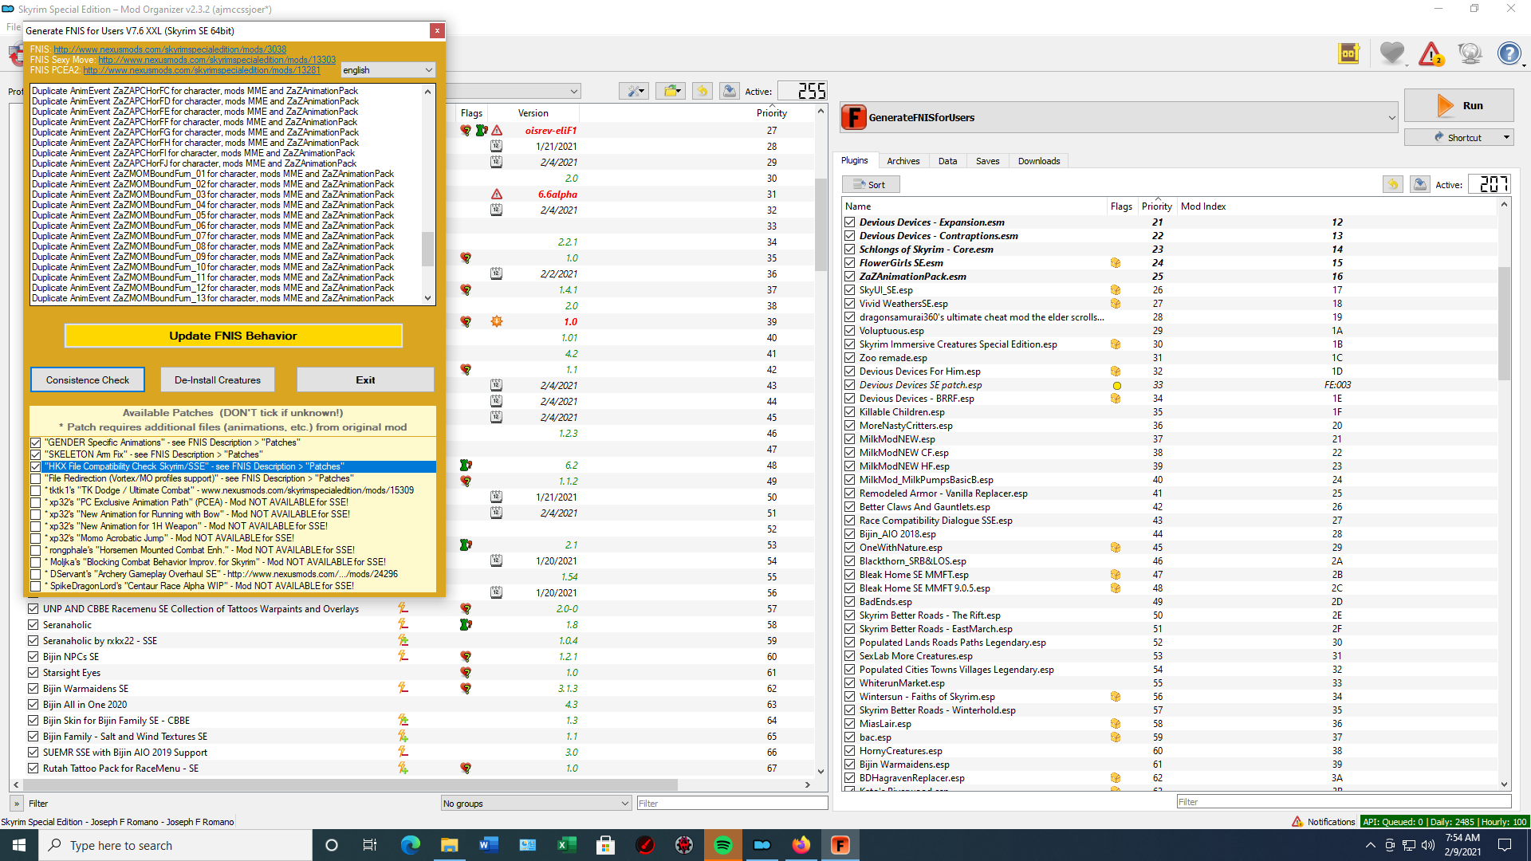Click the De-Install Creatures button
The height and width of the screenshot is (861, 1531).
218,380
